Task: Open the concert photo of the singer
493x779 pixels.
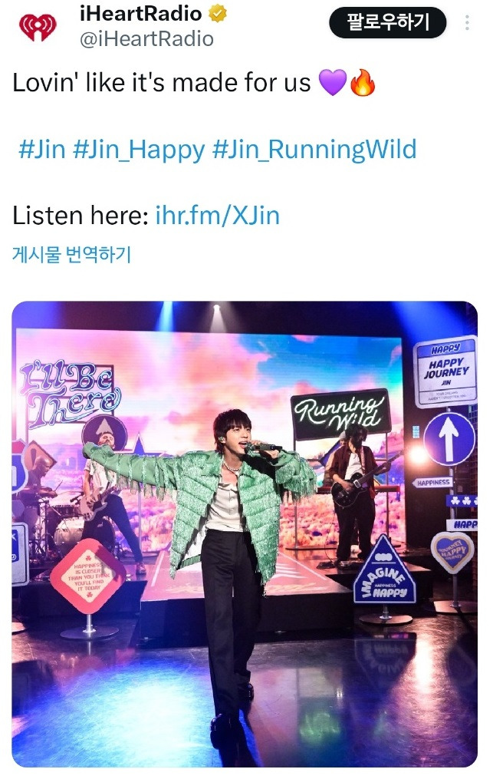Action: point(245,534)
